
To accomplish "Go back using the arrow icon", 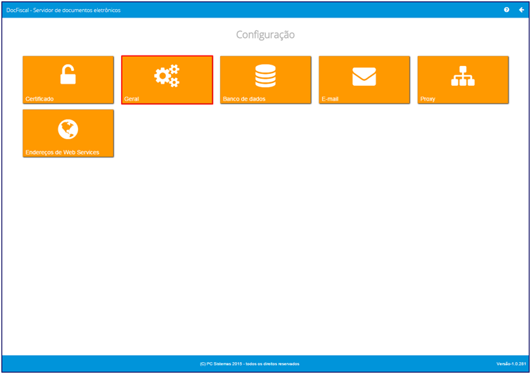I will click(522, 10).
